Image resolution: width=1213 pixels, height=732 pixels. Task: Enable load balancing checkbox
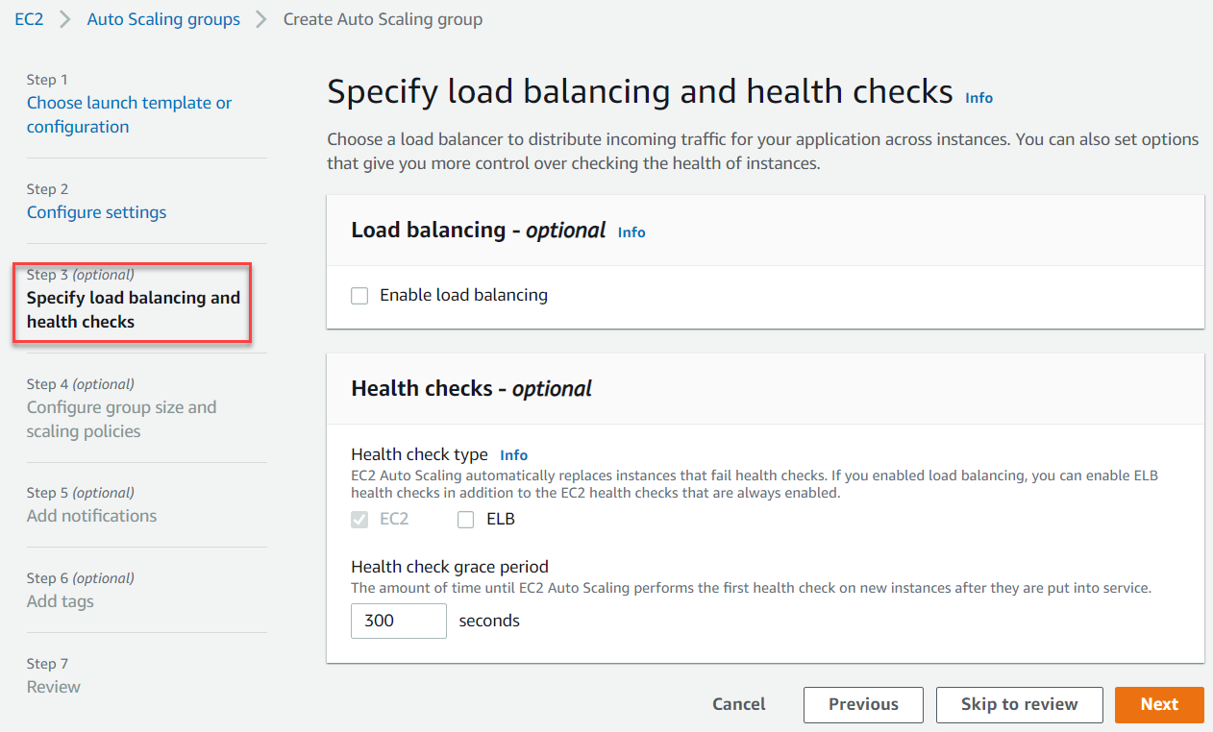359,296
